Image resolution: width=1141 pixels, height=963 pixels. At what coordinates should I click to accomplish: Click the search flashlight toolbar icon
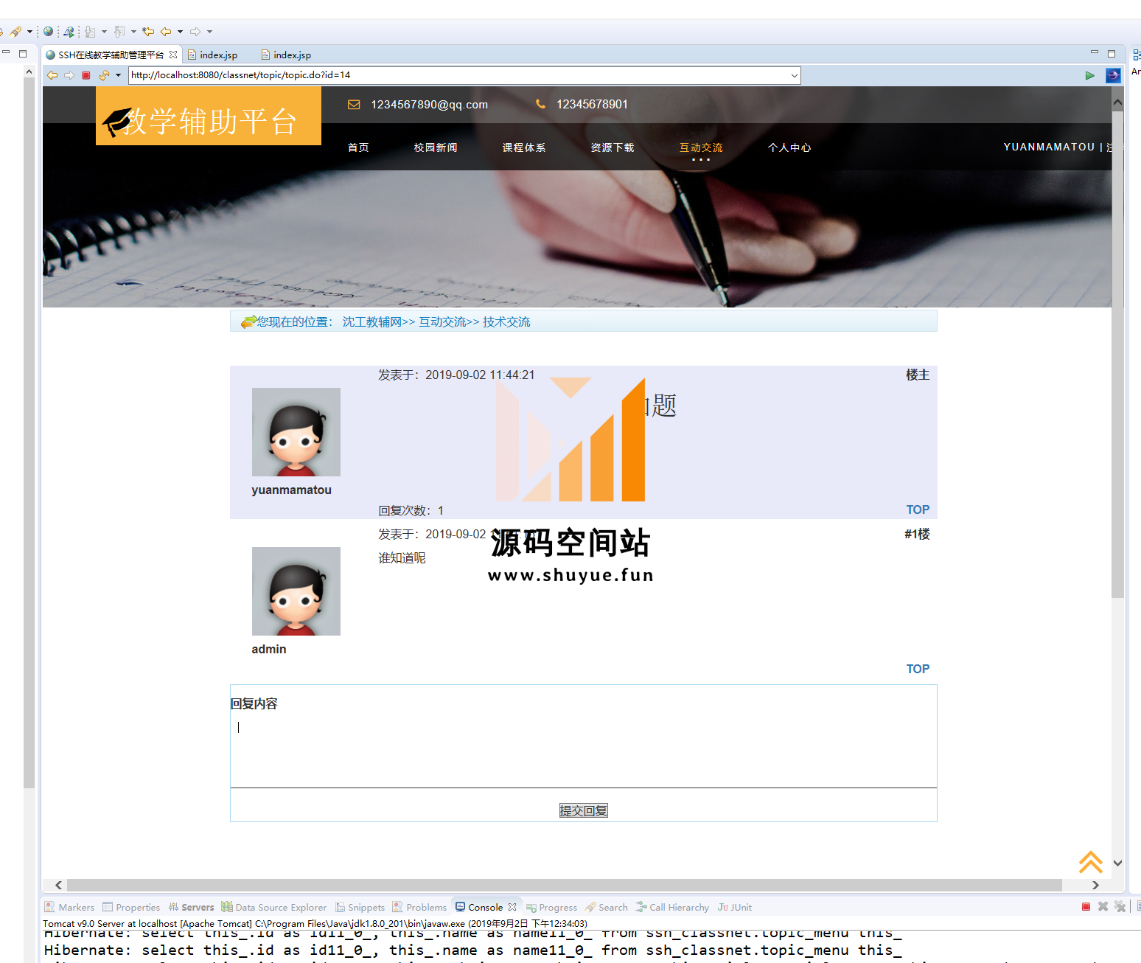pyautogui.click(x=15, y=32)
